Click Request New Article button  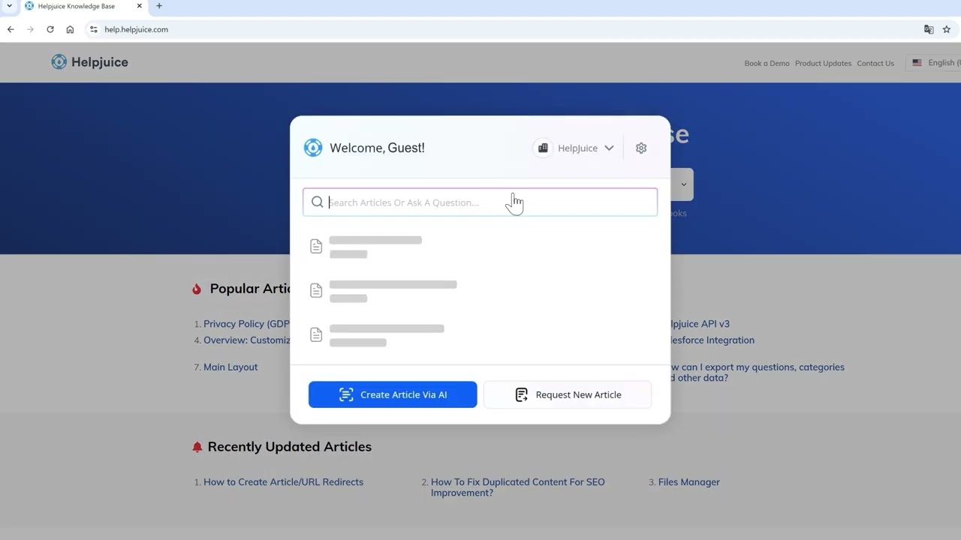pyautogui.click(x=568, y=394)
